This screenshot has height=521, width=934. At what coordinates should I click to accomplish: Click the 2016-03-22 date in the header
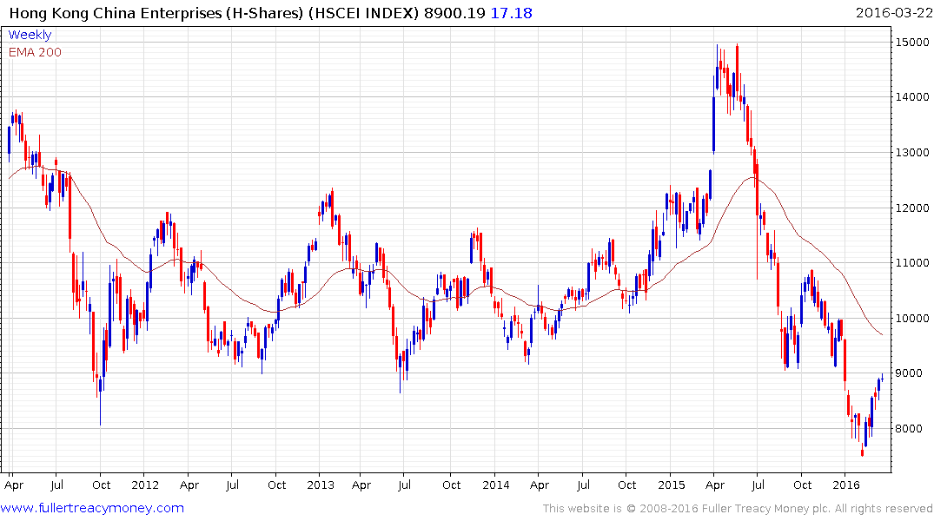(892, 12)
